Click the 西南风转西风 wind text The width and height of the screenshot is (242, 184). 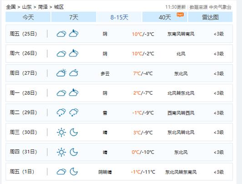click(181, 113)
